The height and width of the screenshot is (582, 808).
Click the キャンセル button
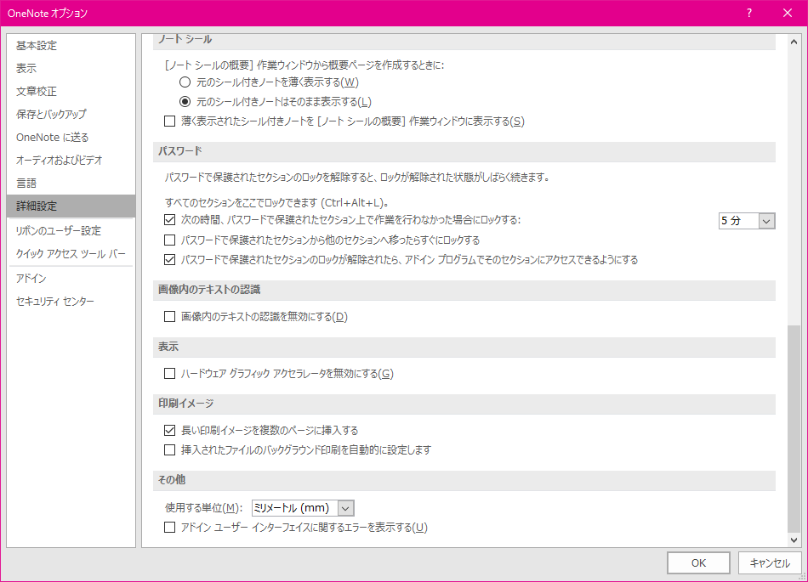tap(770, 563)
